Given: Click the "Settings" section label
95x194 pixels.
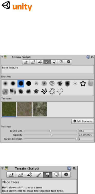Looking at the screenshot, I should pyautogui.click(x=6, y=126).
